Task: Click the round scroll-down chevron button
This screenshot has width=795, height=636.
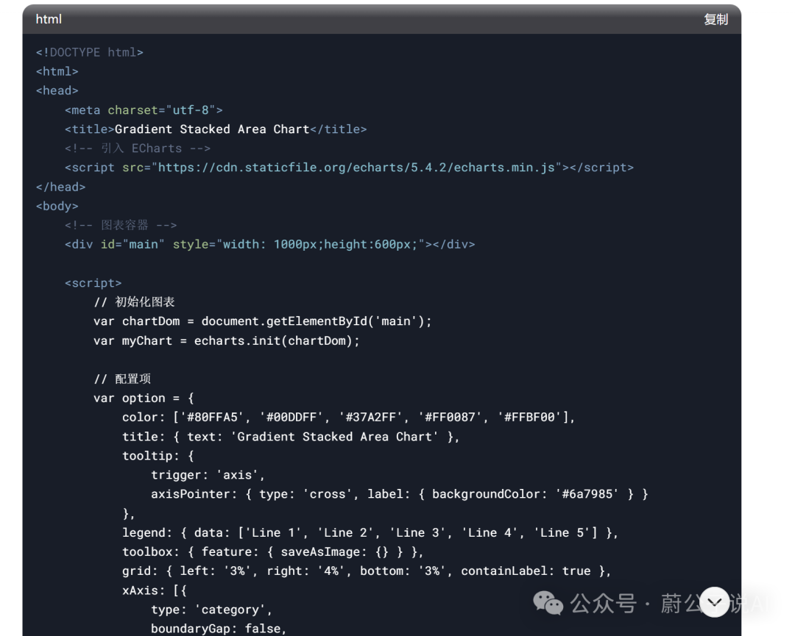Action: click(x=714, y=601)
